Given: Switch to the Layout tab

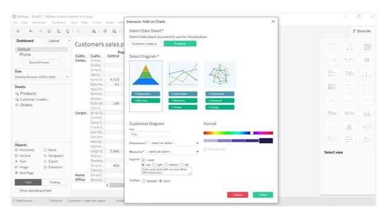Looking at the screenshot, I should (x=54, y=41).
